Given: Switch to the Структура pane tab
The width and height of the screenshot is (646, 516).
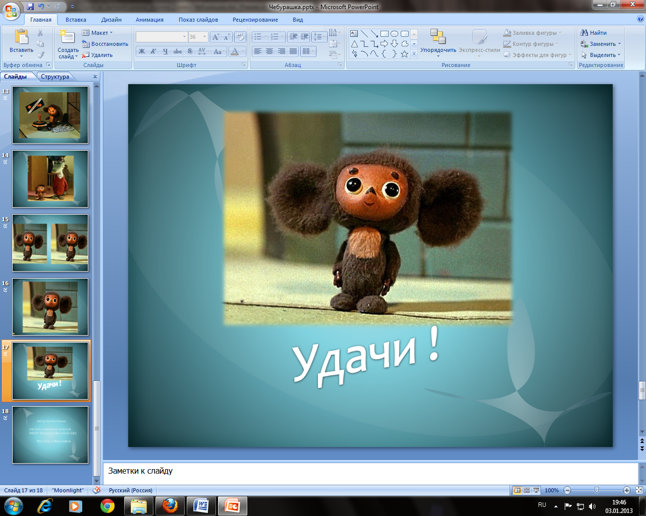Looking at the screenshot, I should tap(55, 77).
